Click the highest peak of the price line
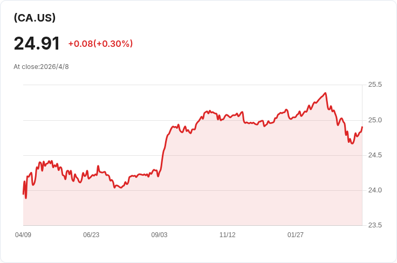Image resolution: width=397 pixels, height=263 pixels. coord(325,93)
